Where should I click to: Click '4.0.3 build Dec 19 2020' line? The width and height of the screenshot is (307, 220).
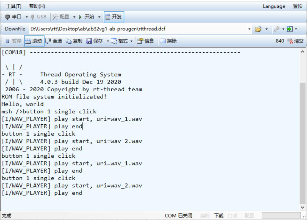tap(80, 82)
